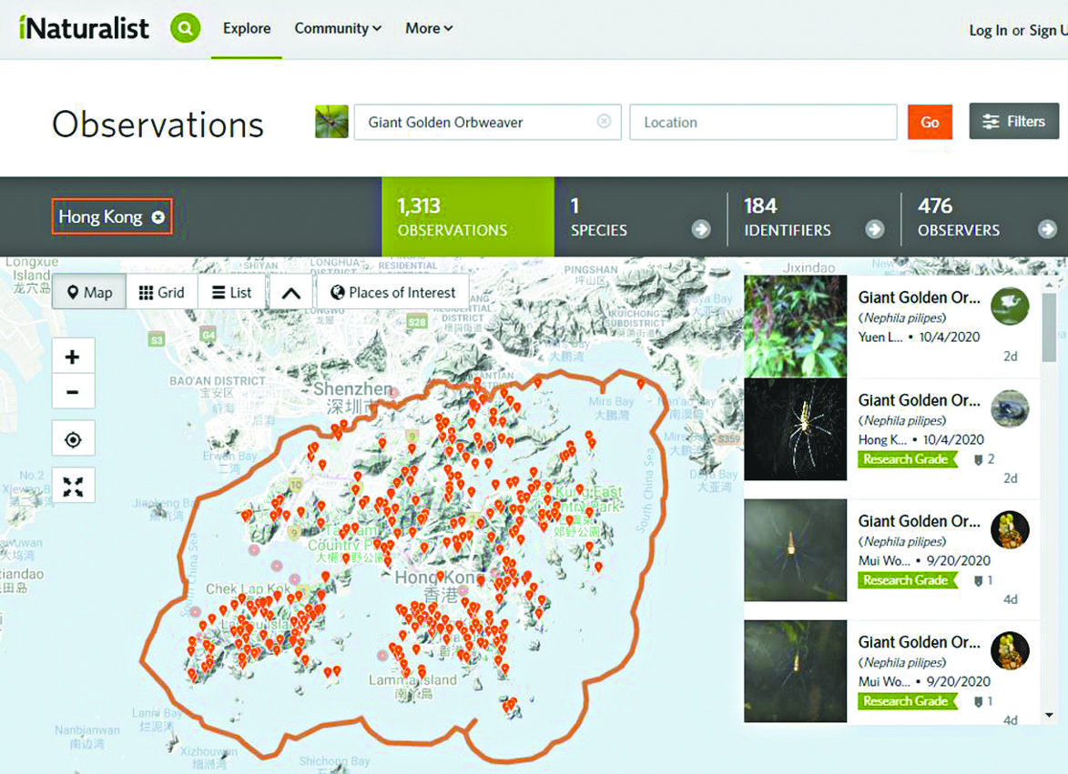Open the Explore tab
Image resolution: width=1068 pixels, height=774 pixels.
[247, 28]
